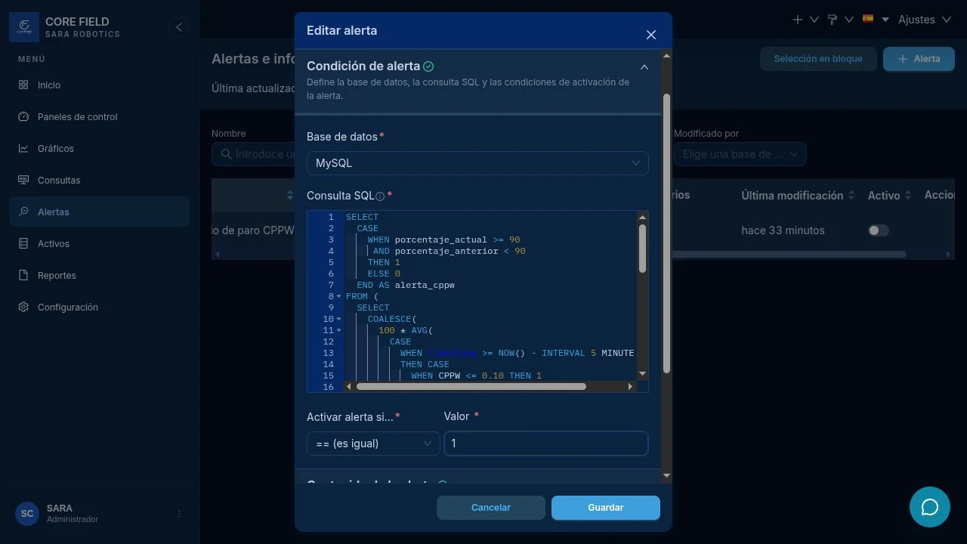Click the SQL editor scroll-right arrow
Viewport: 967px width, 544px height.
pyautogui.click(x=631, y=386)
